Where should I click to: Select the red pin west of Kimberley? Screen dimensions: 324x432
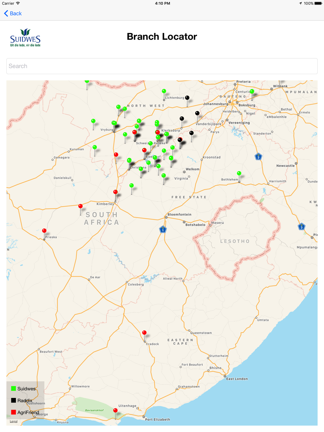pyautogui.click(x=81, y=206)
